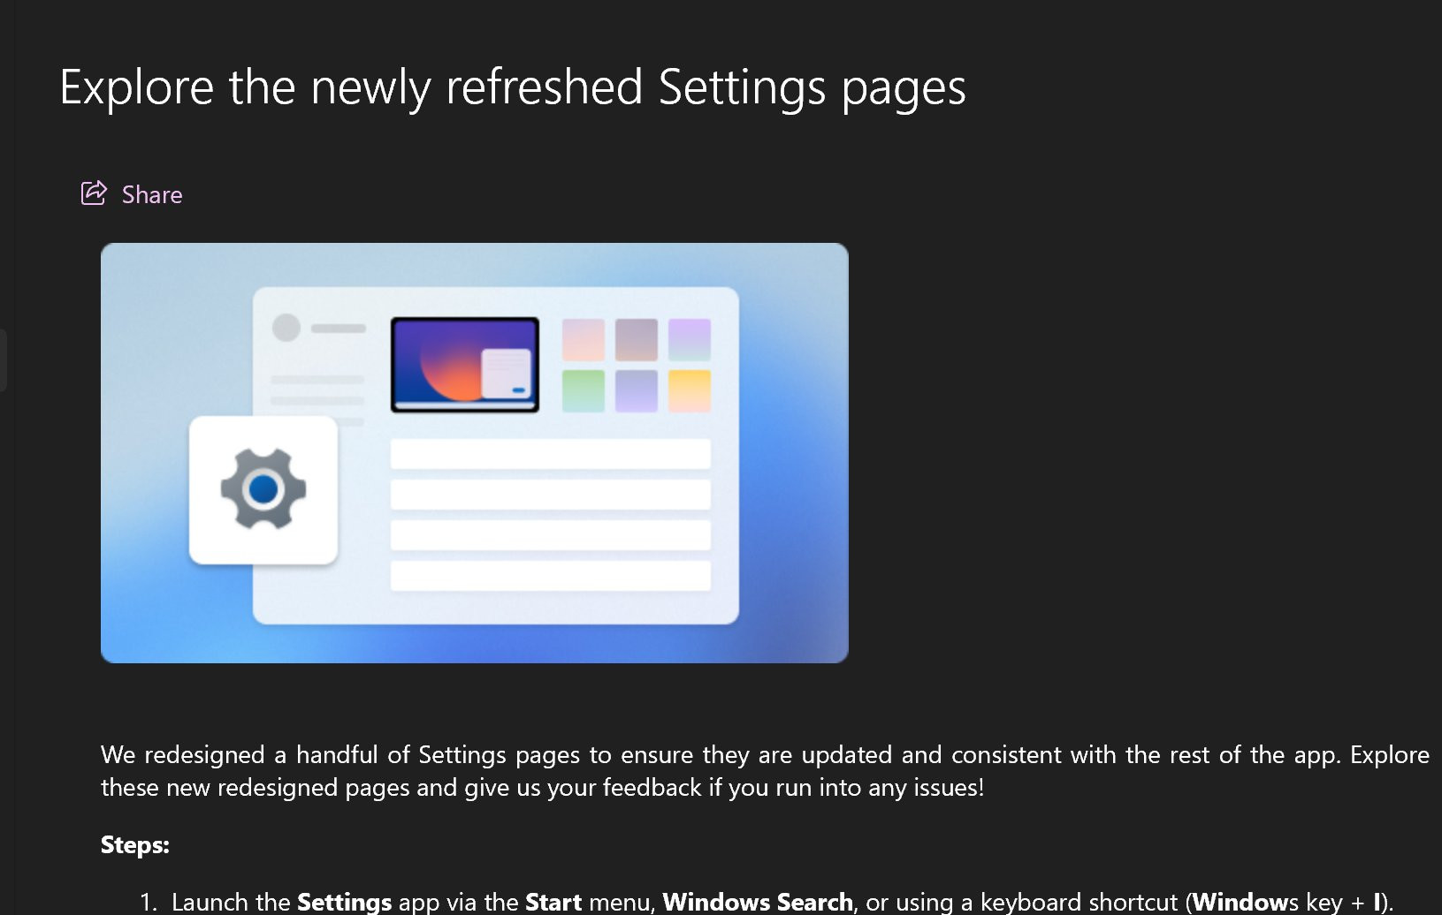The height and width of the screenshot is (915, 1442).
Task: Select the light purple tile in the top row
Action: pyautogui.click(x=690, y=340)
